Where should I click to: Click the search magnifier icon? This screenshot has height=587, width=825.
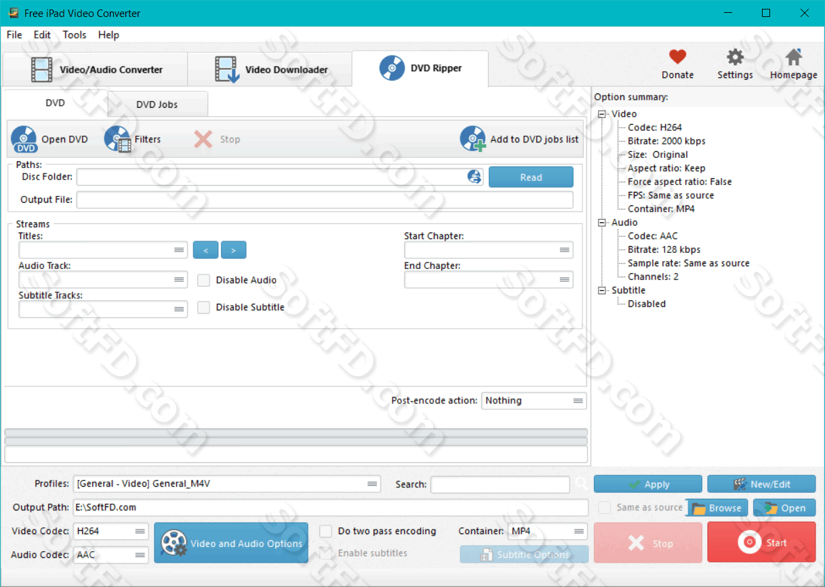coord(581,484)
